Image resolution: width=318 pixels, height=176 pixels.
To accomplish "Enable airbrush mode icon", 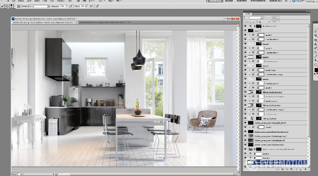I will click(x=92, y=6).
